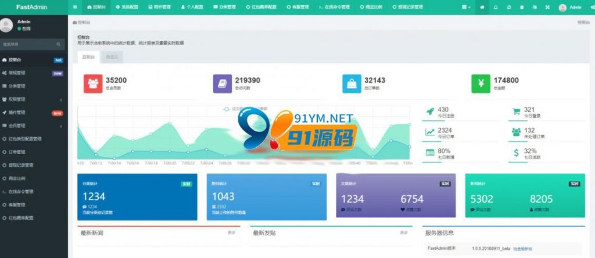Click the 8205 value on green card

click(542, 199)
